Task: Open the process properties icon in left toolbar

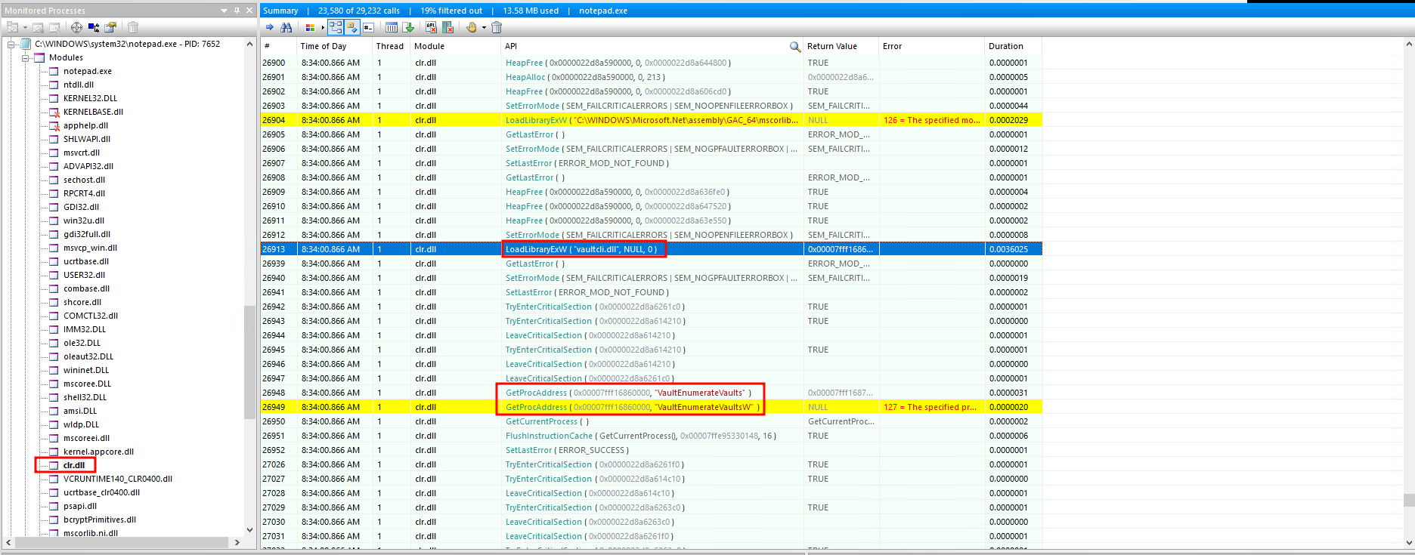Action: pyautogui.click(x=110, y=27)
